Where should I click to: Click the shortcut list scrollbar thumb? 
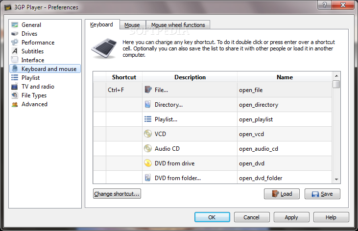tap(336, 84)
